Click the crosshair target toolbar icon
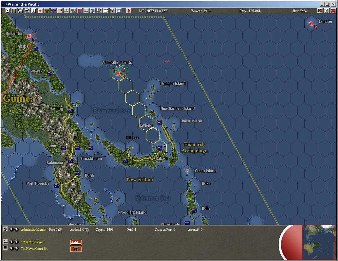This screenshot has height=261, width=338. pos(99,11)
